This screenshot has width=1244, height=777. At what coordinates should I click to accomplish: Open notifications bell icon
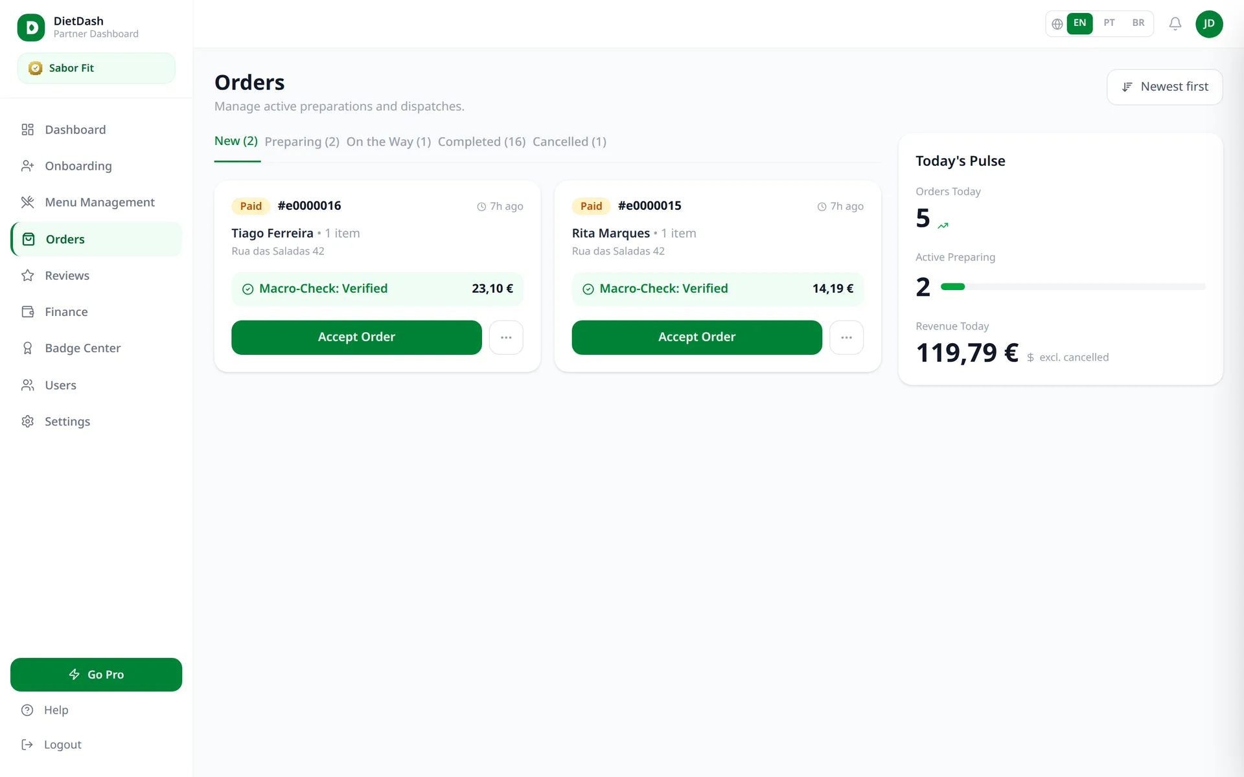[1175, 24]
